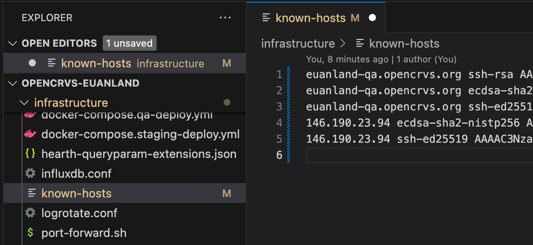Click the shell dollar icon for port-forward.sh
This screenshot has width=533, height=245.
(x=30, y=233)
